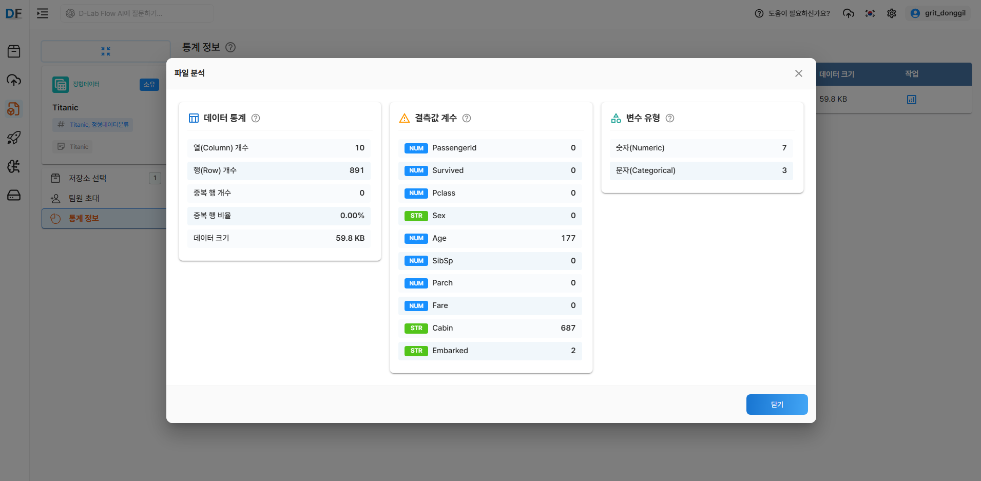
Task: Select the Cabin missing value row
Action: pos(490,328)
